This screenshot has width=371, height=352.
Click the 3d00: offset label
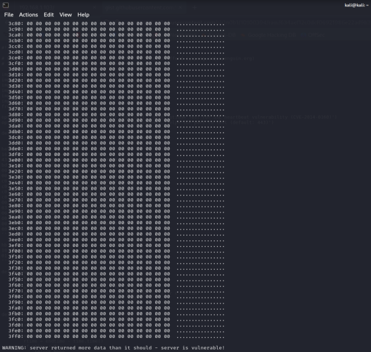coord(16,69)
